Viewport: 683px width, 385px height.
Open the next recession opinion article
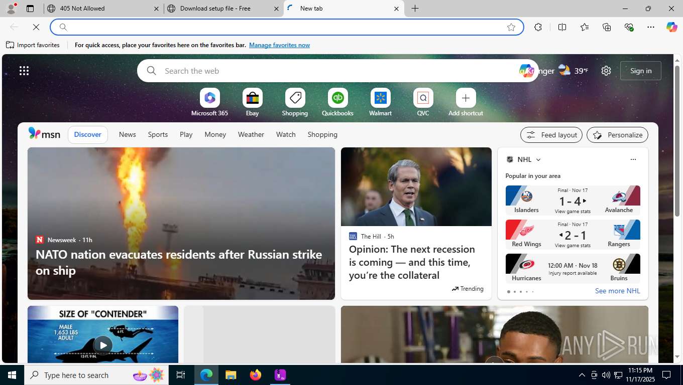(416, 224)
